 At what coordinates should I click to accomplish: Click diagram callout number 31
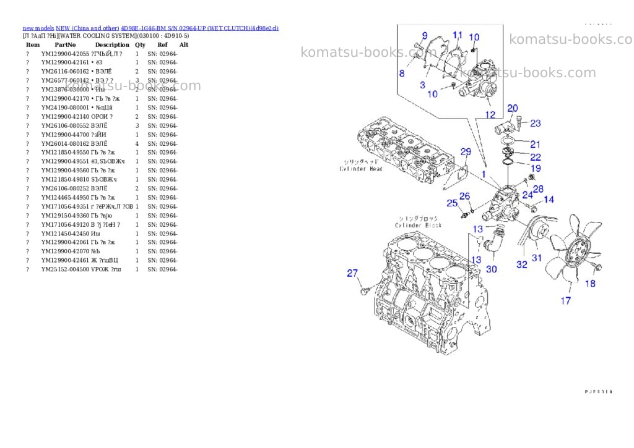pyautogui.click(x=537, y=258)
